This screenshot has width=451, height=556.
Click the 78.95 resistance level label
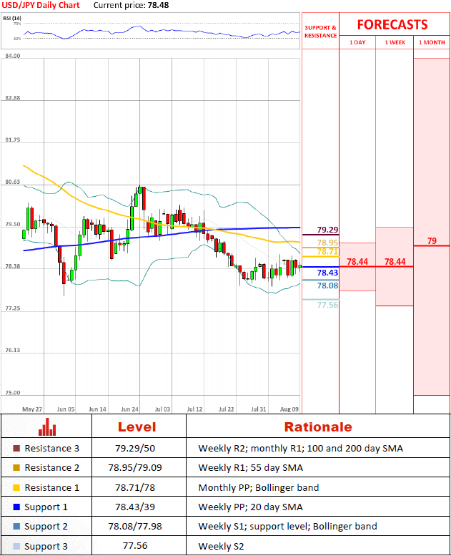coord(327,243)
